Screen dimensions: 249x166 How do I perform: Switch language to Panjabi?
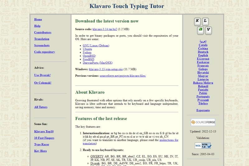coord(203,90)
